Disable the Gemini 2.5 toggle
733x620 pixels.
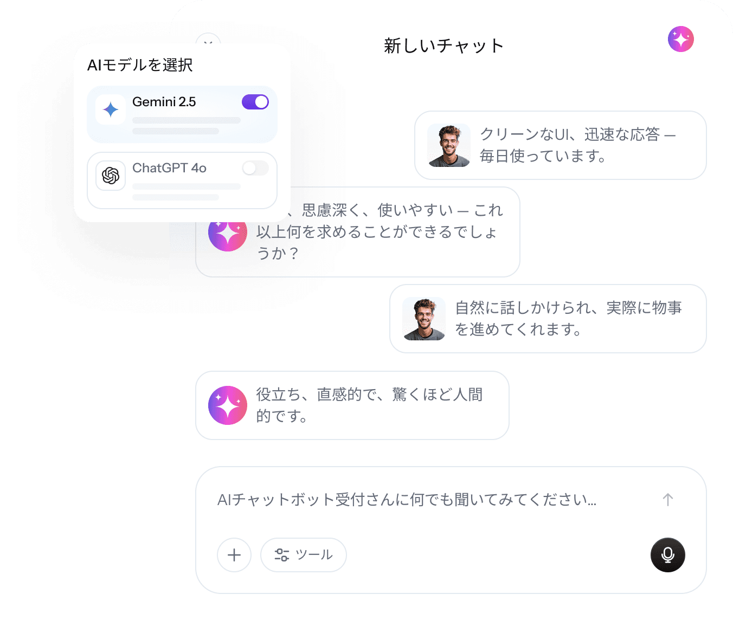click(x=255, y=102)
